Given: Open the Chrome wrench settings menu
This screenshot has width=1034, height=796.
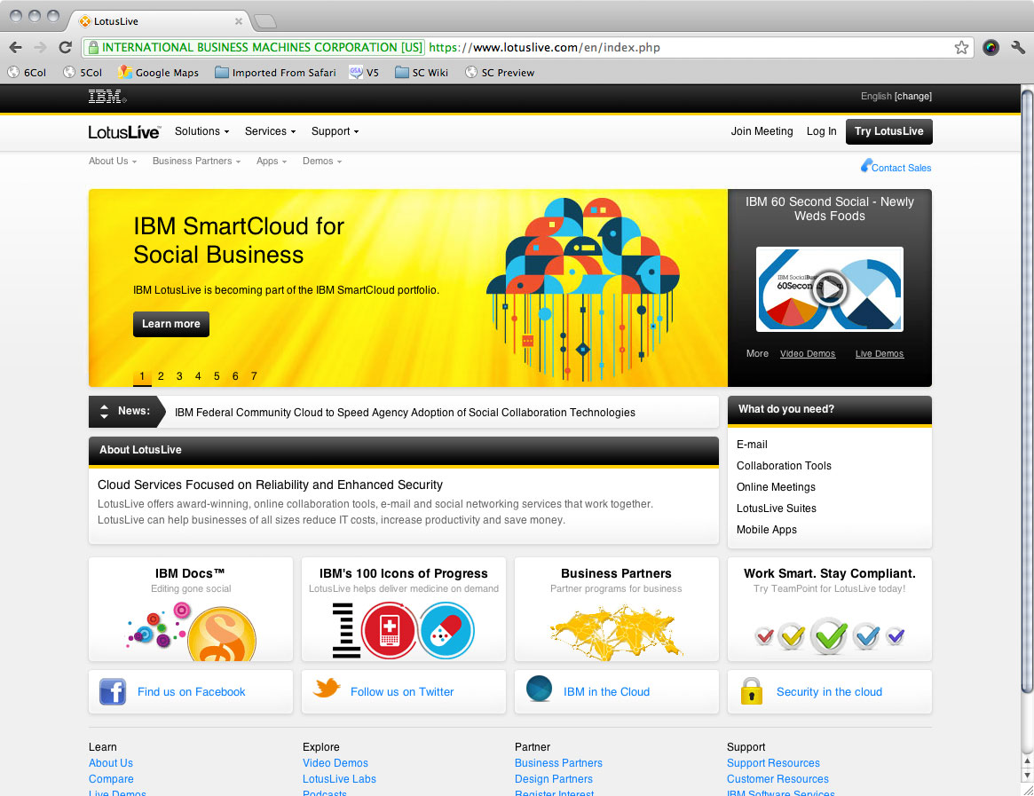Looking at the screenshot, I should [x=1017, y=48].
